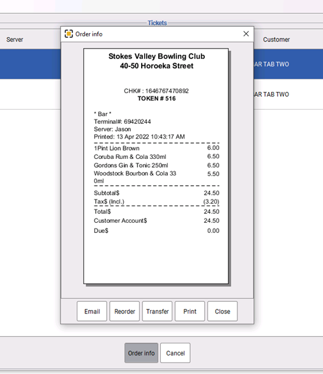Select the unhighlighted AR TAB TWO ticket row

click(288, 94)
